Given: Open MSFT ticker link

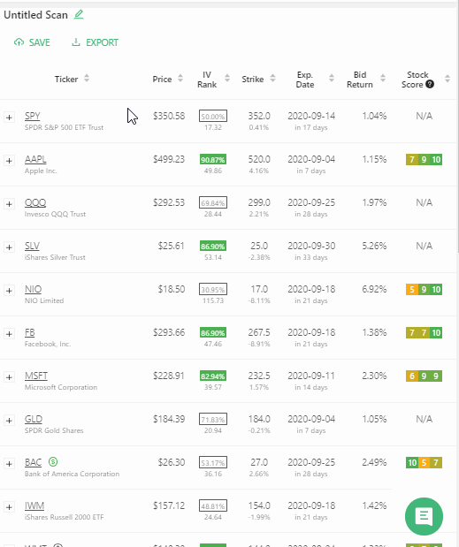Looking at the screenshot, I should click(36, 376).
